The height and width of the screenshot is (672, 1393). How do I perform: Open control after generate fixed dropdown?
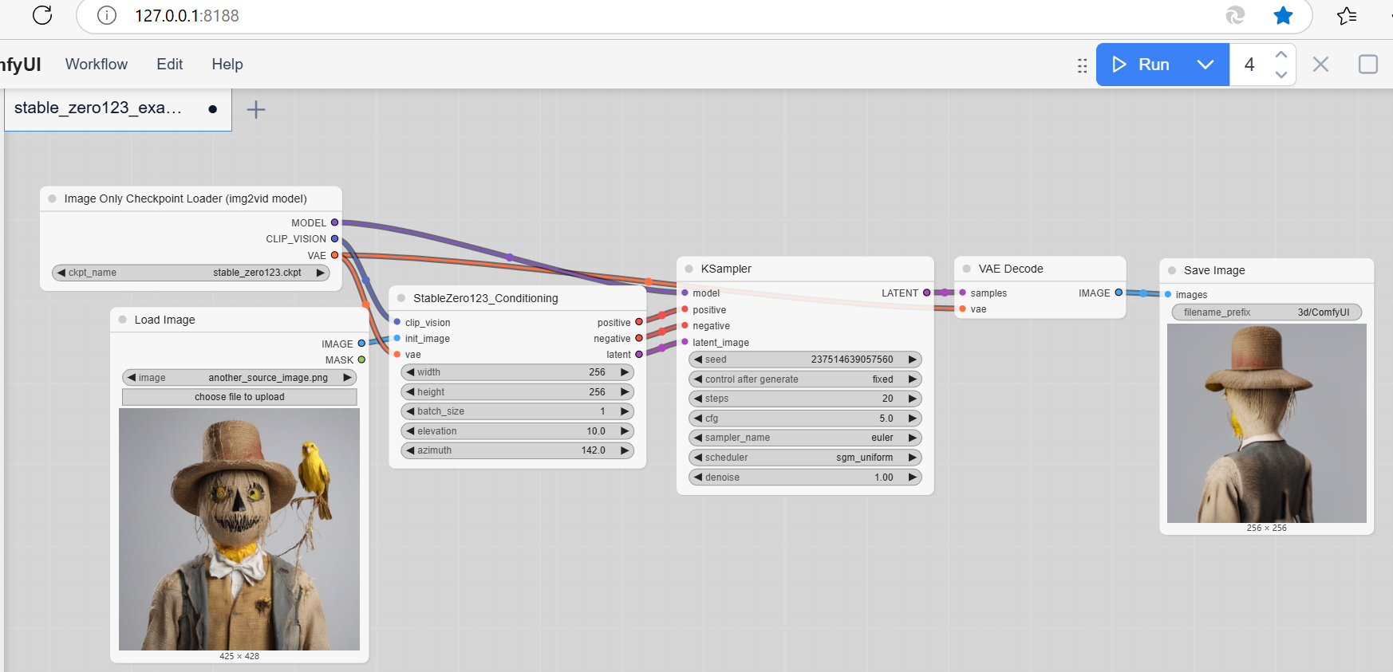[x=805, y=379]
